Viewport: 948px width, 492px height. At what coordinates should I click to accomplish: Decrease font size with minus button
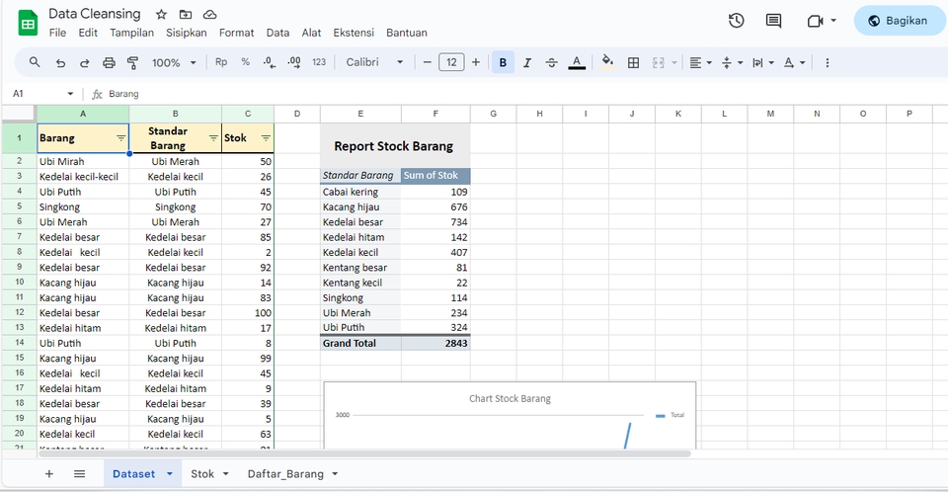click(428, 62)
